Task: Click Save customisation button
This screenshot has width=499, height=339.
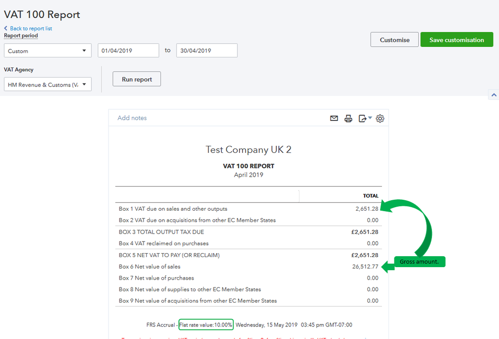Action: (x=456, y=40)
